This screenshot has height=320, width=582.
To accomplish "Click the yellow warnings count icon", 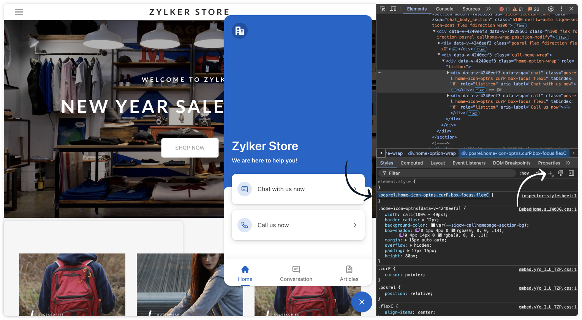I will pos(515,9).
